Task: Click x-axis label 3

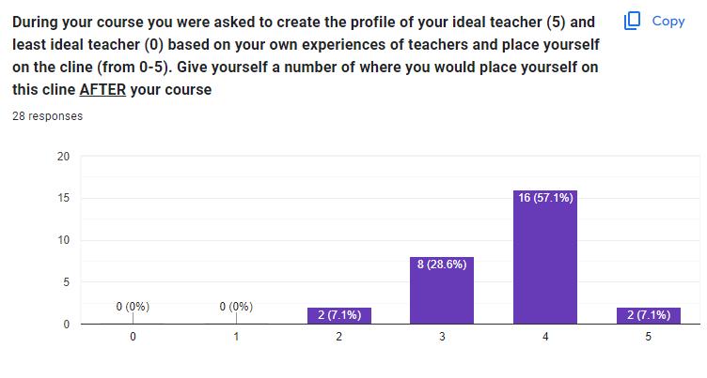Action: coord(442,337)
